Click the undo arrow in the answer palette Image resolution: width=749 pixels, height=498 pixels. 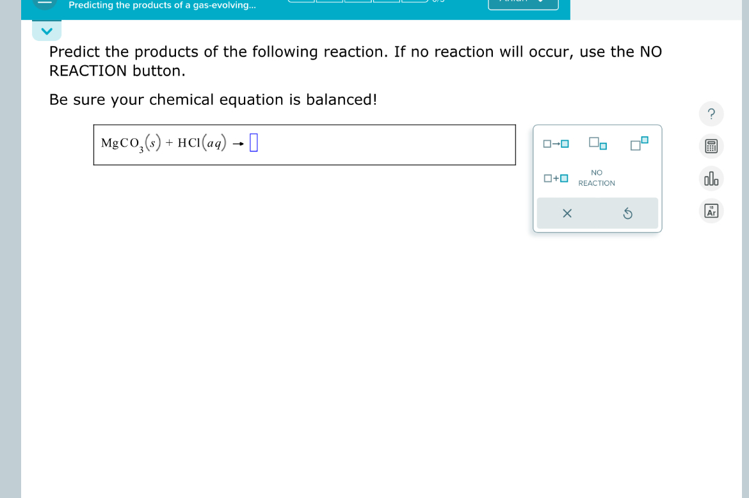tap(627, 213)
